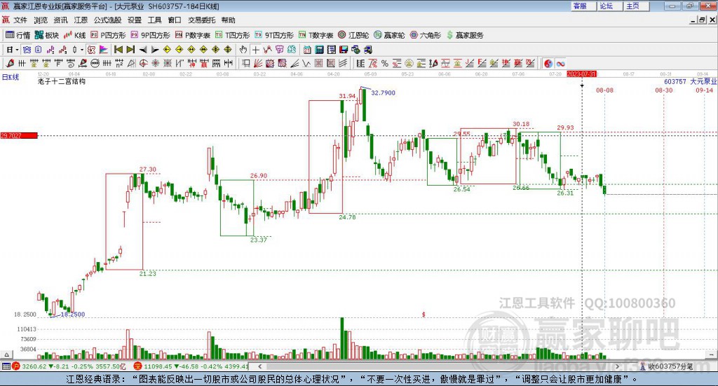Viewport: 718px width, 386px height.
Task: Open the P数字表 tool
Action: [192, 35]
